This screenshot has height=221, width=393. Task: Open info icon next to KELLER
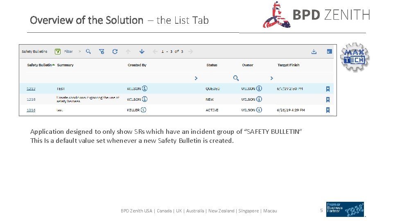143,110
